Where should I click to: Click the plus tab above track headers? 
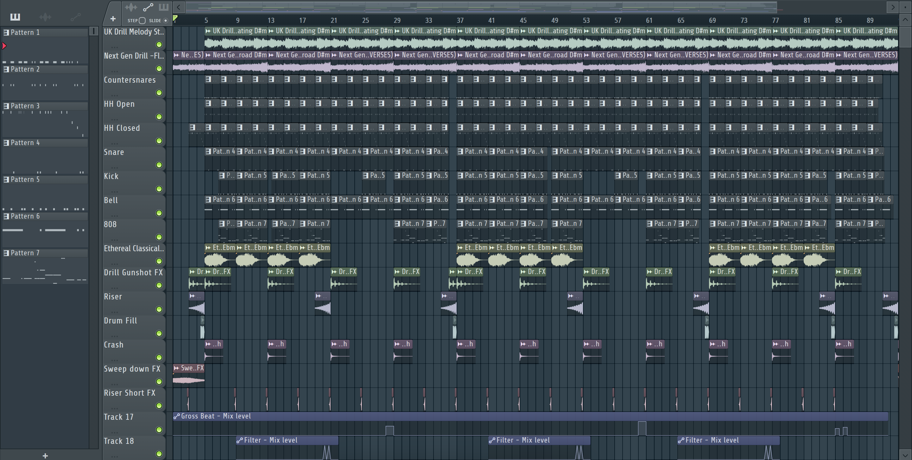(113, 18)
